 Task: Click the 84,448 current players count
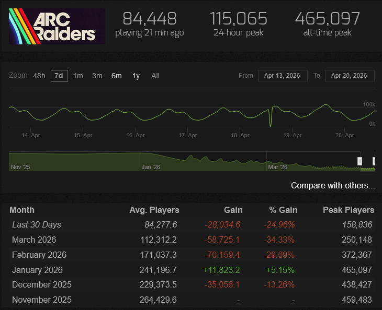pyautogui.click(x=150, y=18)
